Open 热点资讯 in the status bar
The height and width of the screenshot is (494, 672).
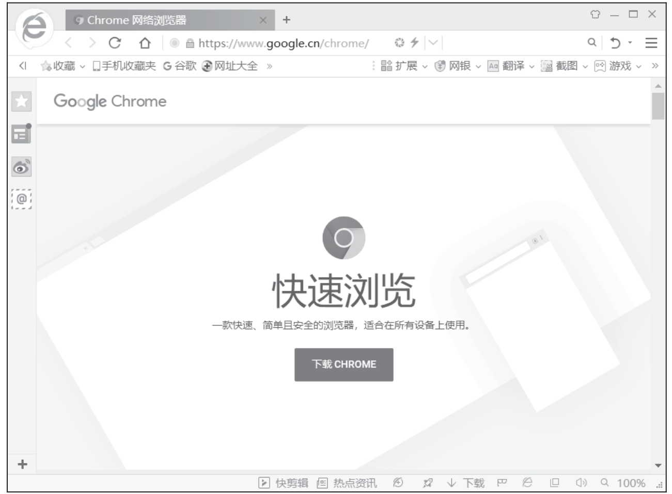click(347, 483)
